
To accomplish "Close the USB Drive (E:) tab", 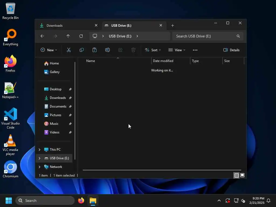I will (x=161, y=25).
